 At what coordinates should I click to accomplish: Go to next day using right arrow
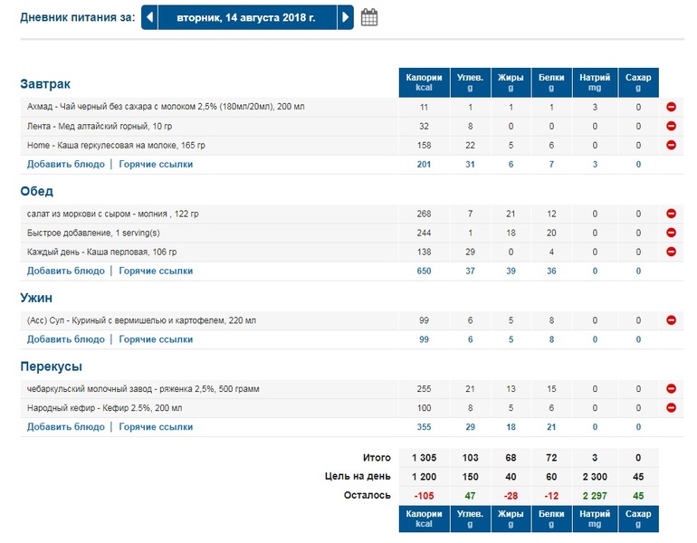(x=345, y=17)
